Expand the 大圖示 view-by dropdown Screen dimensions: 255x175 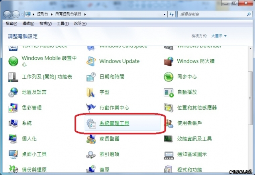tap(219, 36)
